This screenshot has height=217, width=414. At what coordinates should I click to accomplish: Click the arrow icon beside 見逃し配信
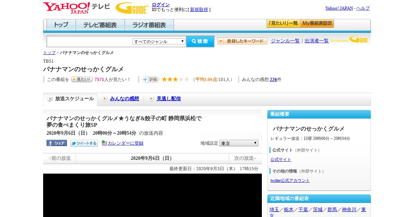(x=151, y=99)
